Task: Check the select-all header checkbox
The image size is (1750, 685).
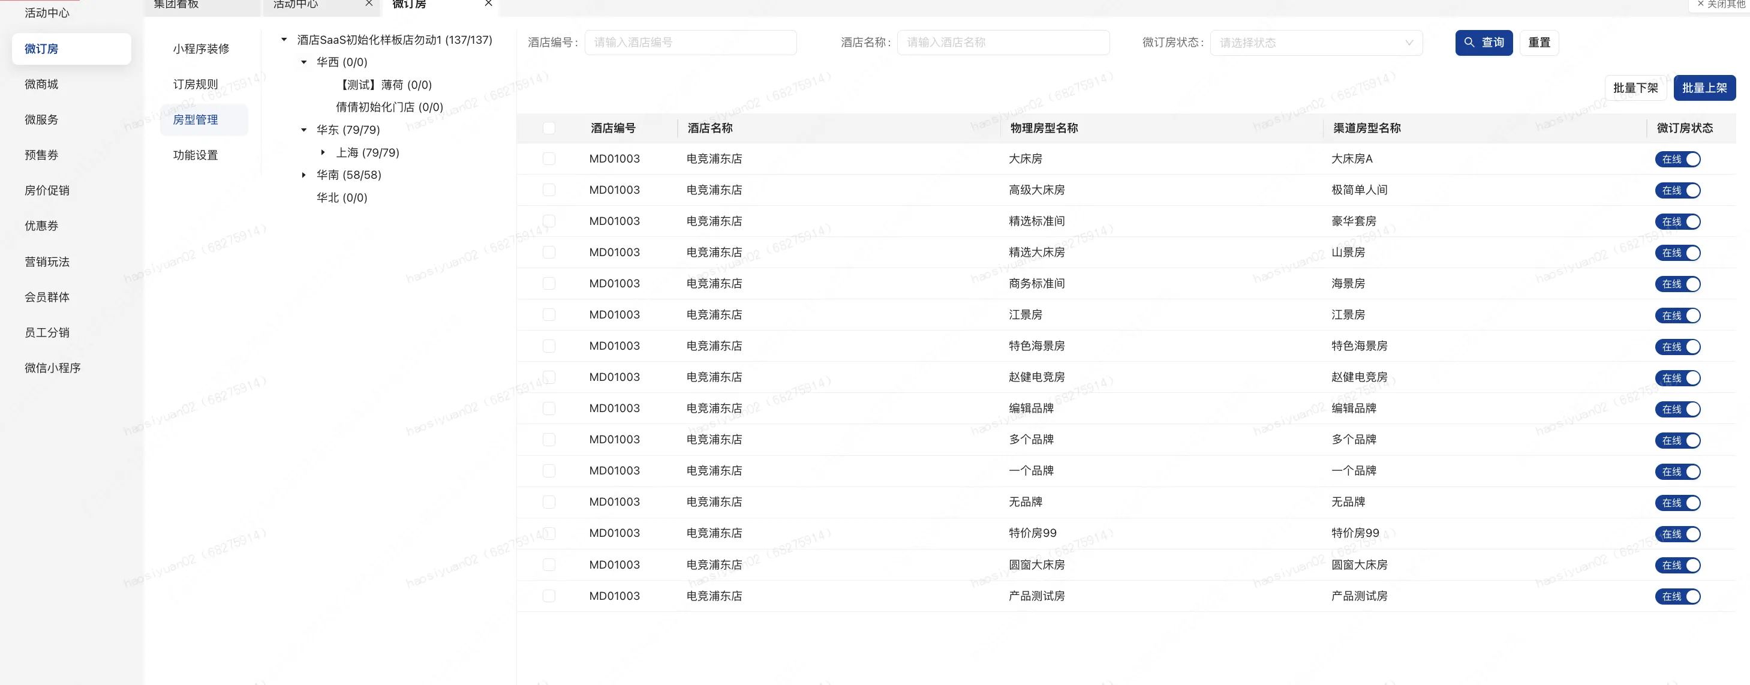Action: [549, 128]
